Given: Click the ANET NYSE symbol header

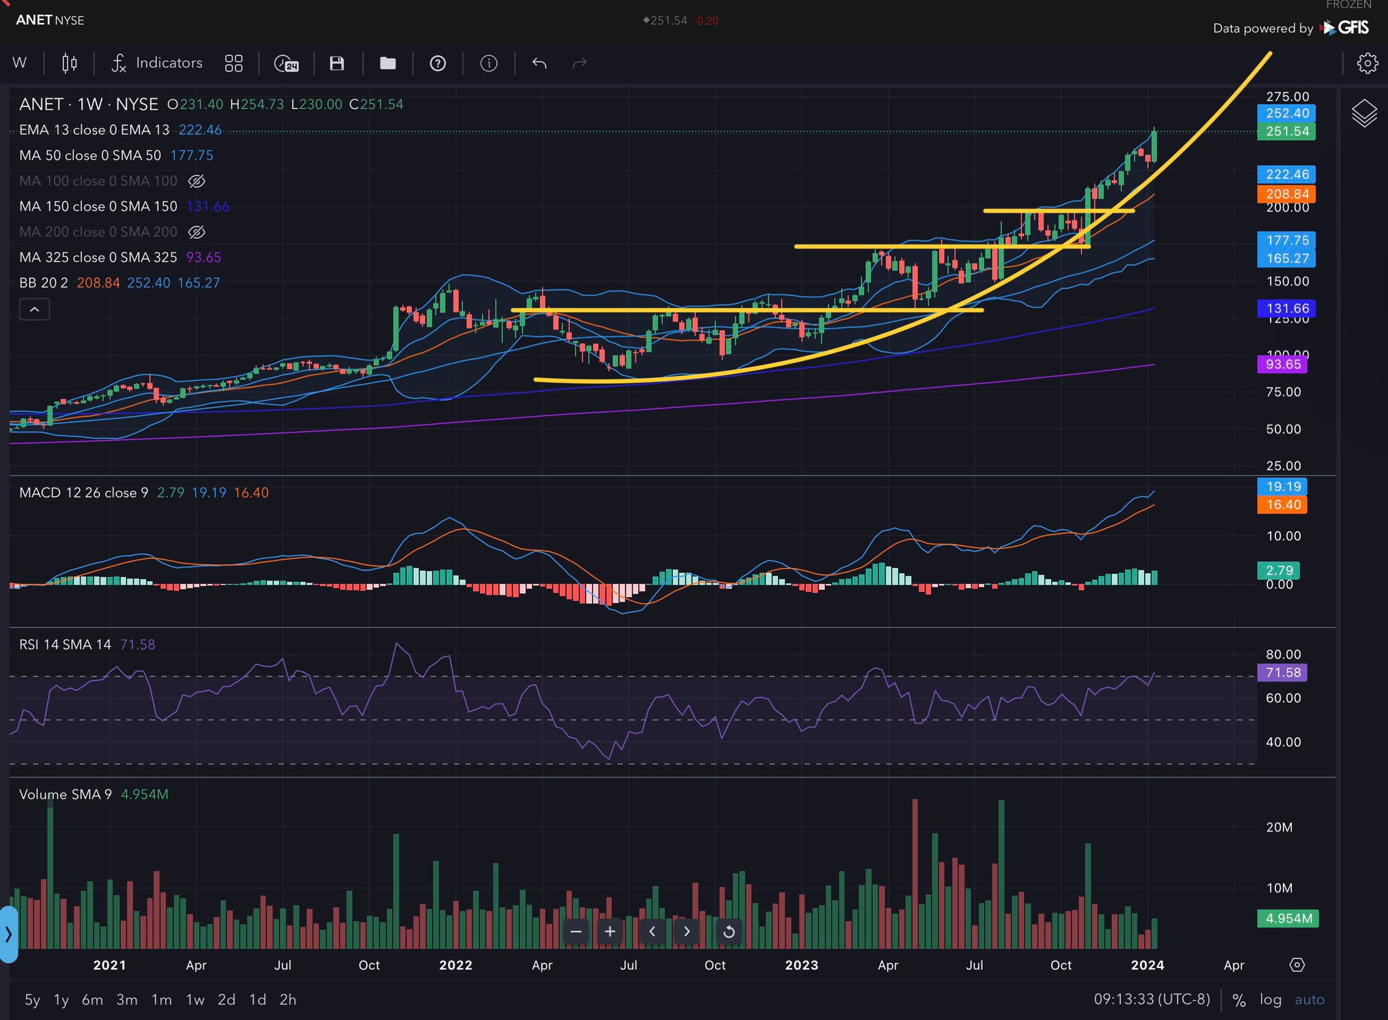Looking at the screenshot, I should pos(50,20).
